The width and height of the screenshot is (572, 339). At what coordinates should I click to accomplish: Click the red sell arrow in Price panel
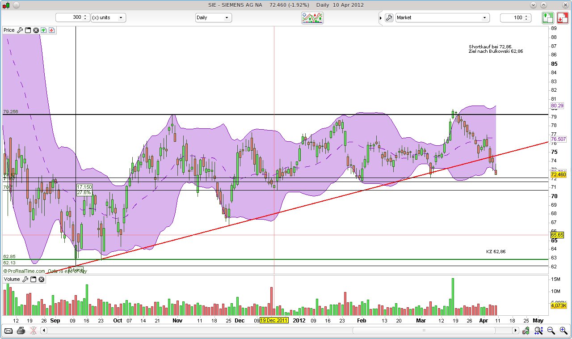(x=52, y=30)
